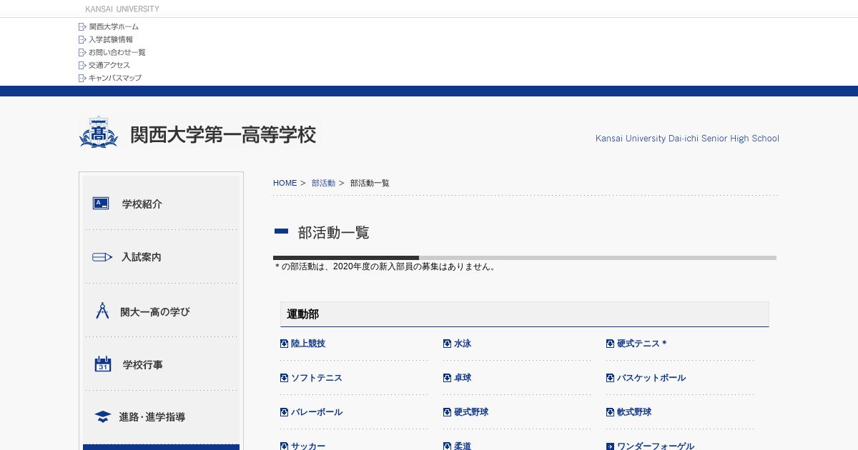Click the 関西大学第一高等学校 school title
Screen dimensions: 858x450
coord(223,134)
